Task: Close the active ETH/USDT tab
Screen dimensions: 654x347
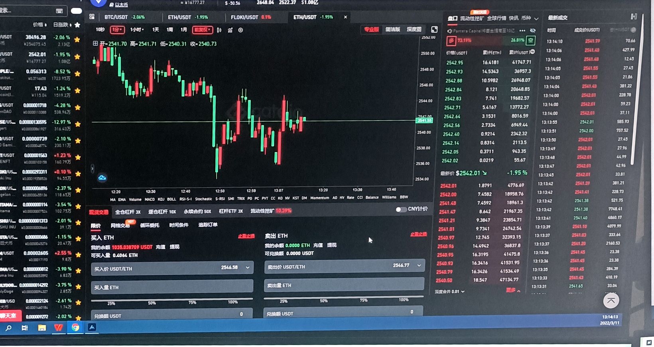Action: coord(345,17)
